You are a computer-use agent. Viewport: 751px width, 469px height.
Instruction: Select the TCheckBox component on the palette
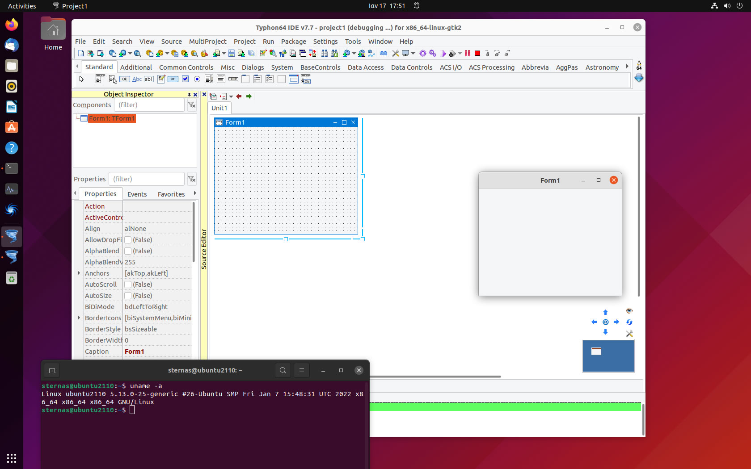point(185,79)
